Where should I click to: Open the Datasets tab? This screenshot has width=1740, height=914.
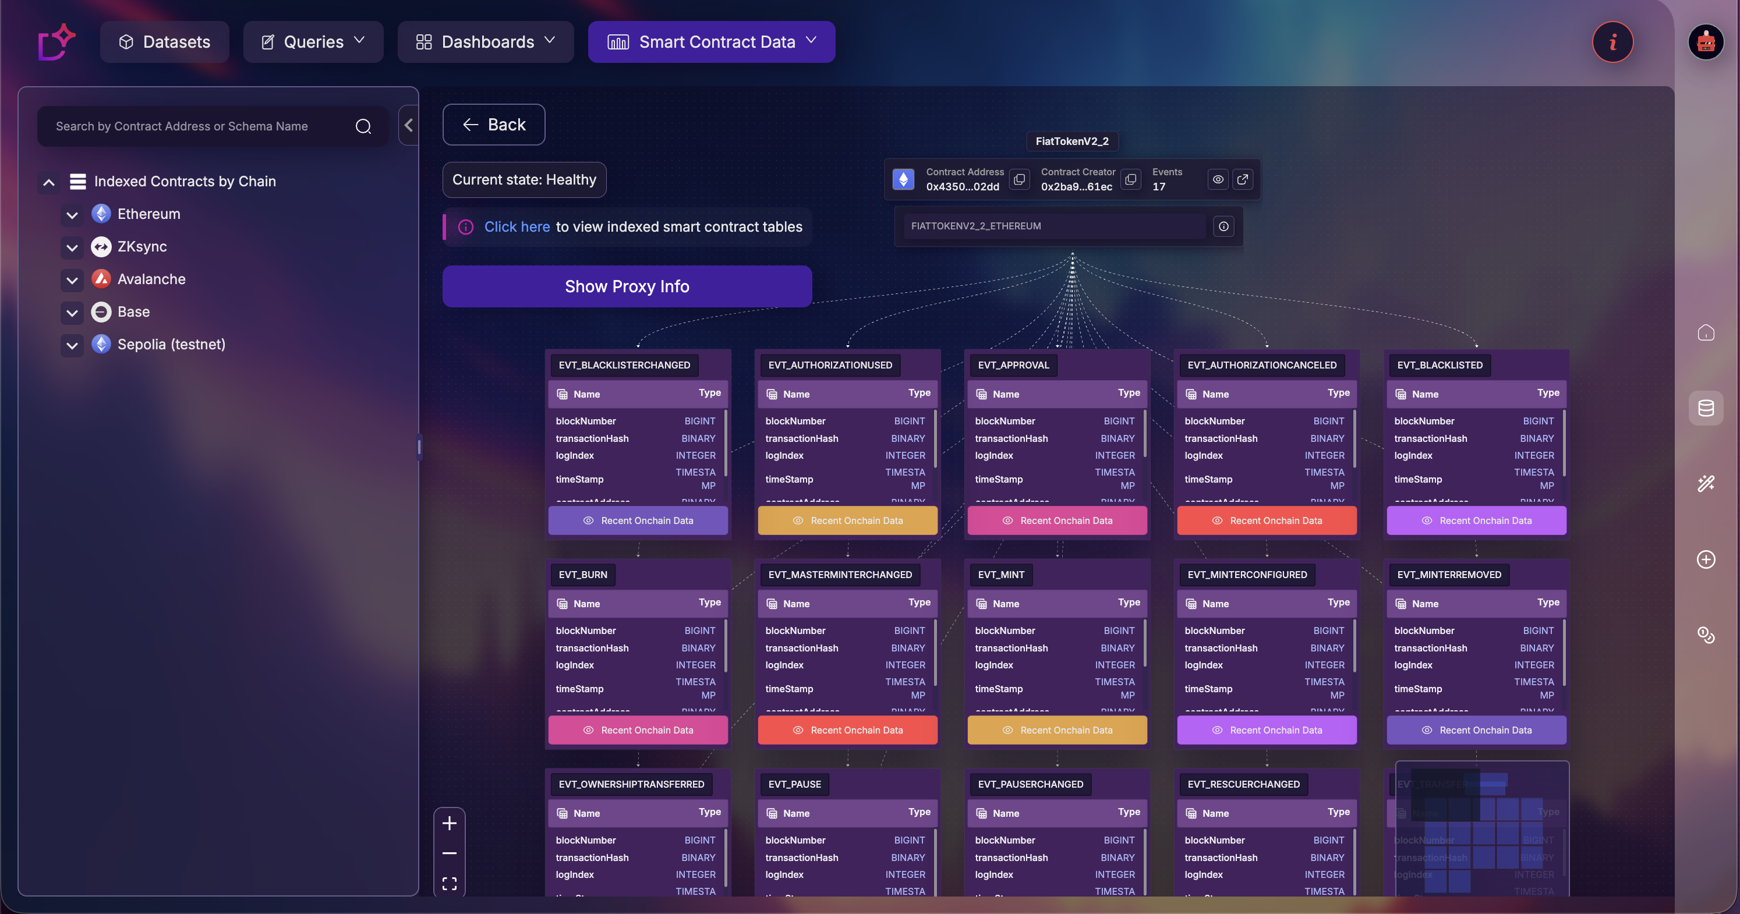tap(165, 42)
